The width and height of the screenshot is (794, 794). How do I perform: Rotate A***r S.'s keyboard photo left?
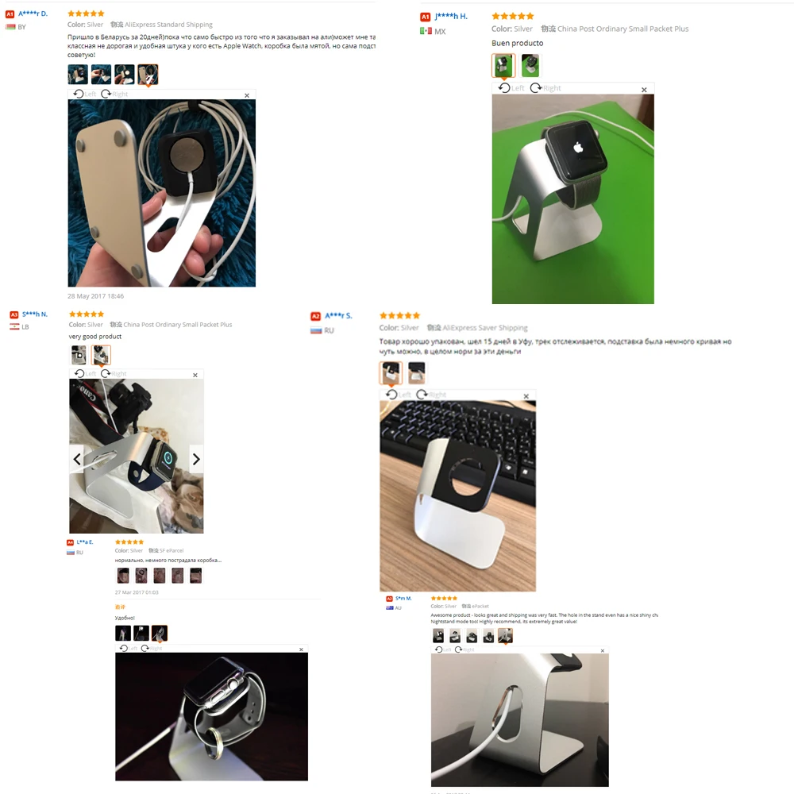coord(399,394)
